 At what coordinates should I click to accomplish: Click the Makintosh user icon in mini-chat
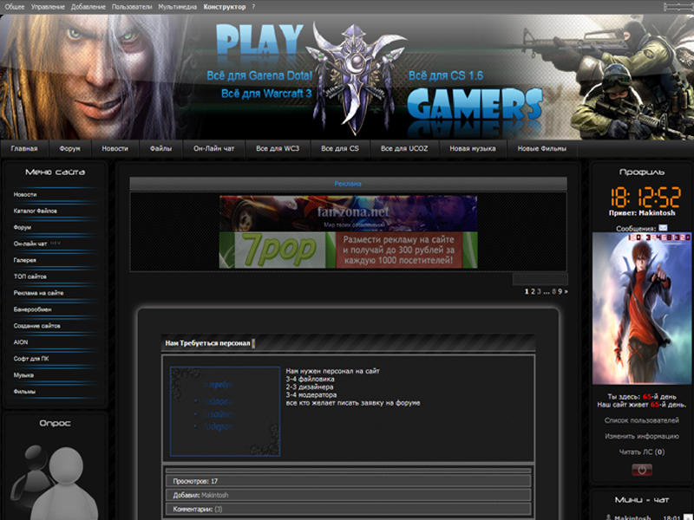(x=606, y=517)
